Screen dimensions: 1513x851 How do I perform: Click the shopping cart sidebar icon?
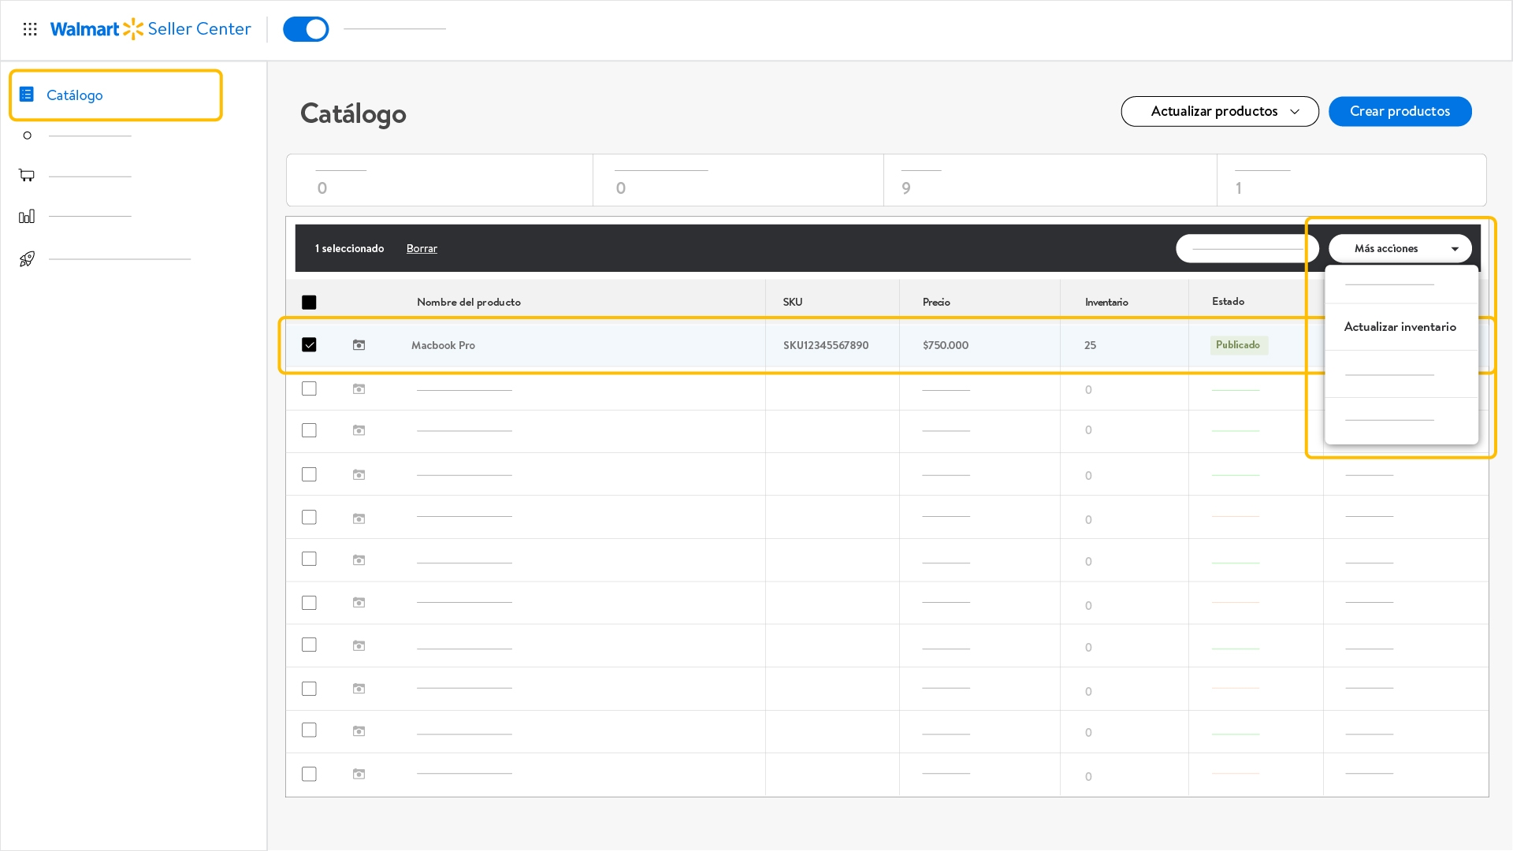click(27, 175)
